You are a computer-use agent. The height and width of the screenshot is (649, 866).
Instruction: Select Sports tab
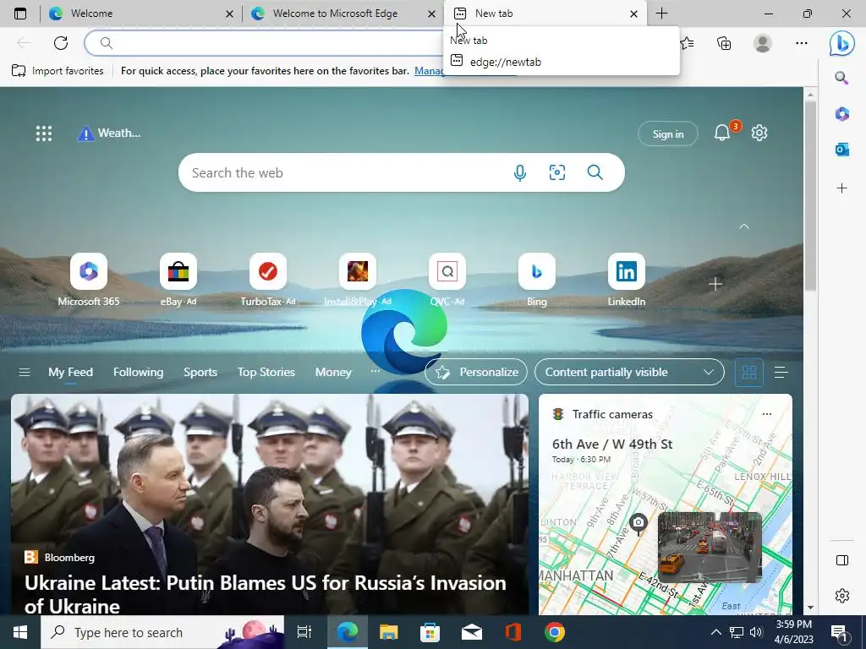click(x=200, y=373)
